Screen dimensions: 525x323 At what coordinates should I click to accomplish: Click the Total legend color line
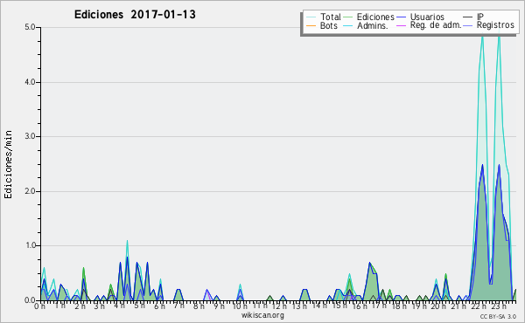click(311, 17)
